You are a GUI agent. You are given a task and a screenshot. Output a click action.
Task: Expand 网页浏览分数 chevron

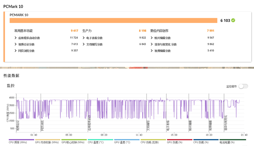[x=16, y=51]
